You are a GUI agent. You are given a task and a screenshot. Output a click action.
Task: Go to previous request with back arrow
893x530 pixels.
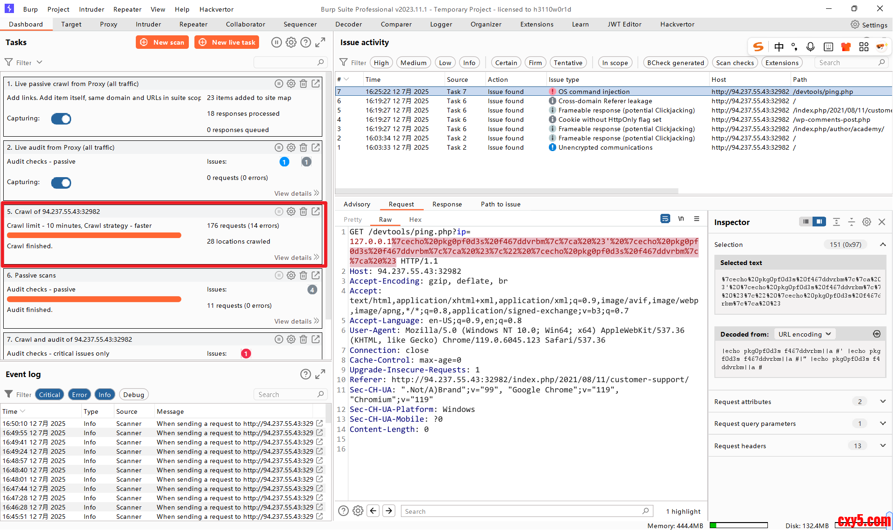coord(373,511)
